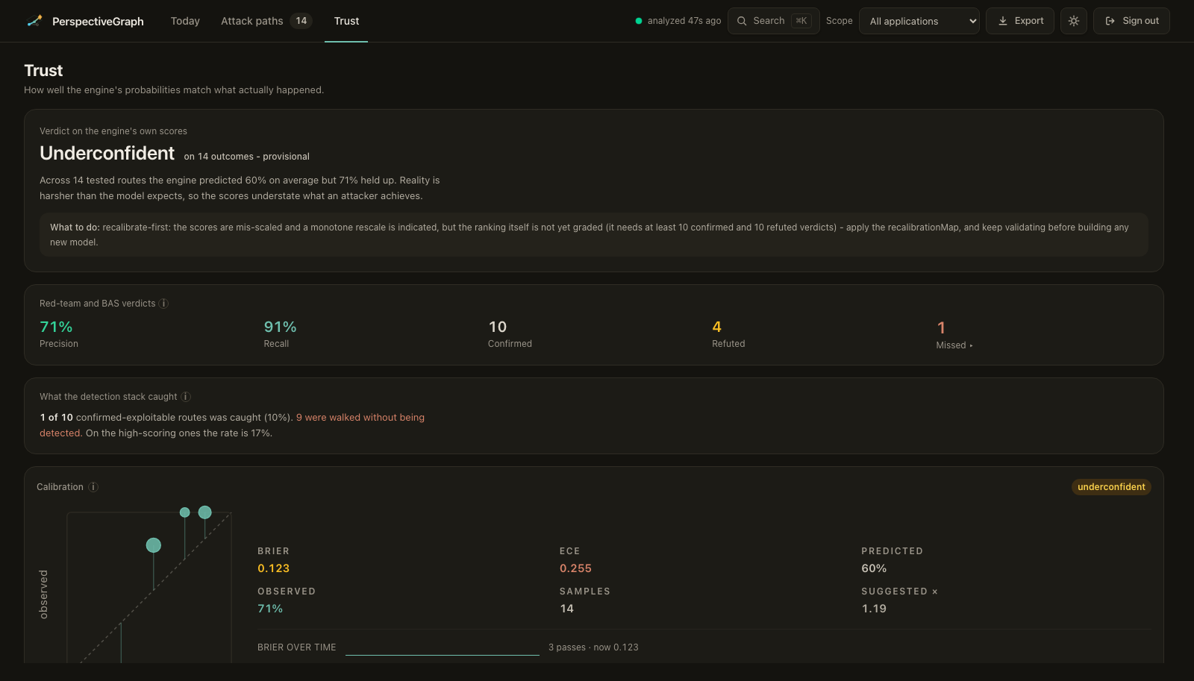Screen dimensions: 1194x681
Task: Click the Export button
Action: pyautogui.click(x=1020, y=21)
